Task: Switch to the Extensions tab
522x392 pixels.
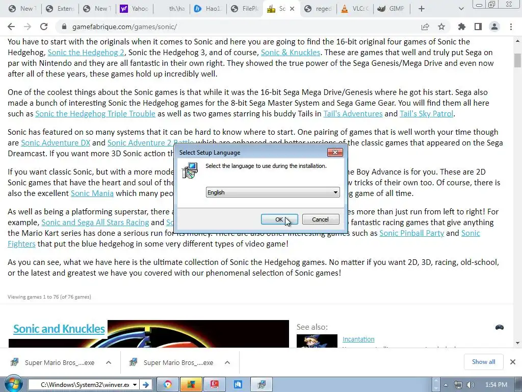Action: click(x=60, y=9)
